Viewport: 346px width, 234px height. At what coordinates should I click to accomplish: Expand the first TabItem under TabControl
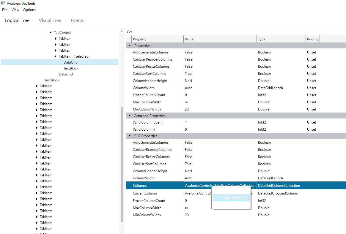(55, 38)
